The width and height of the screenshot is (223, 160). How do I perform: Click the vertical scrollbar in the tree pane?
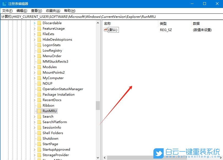point(99,105)
